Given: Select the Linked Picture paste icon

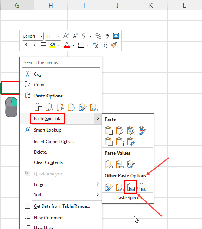Looking at the screenshot, I should pos(141,187).
